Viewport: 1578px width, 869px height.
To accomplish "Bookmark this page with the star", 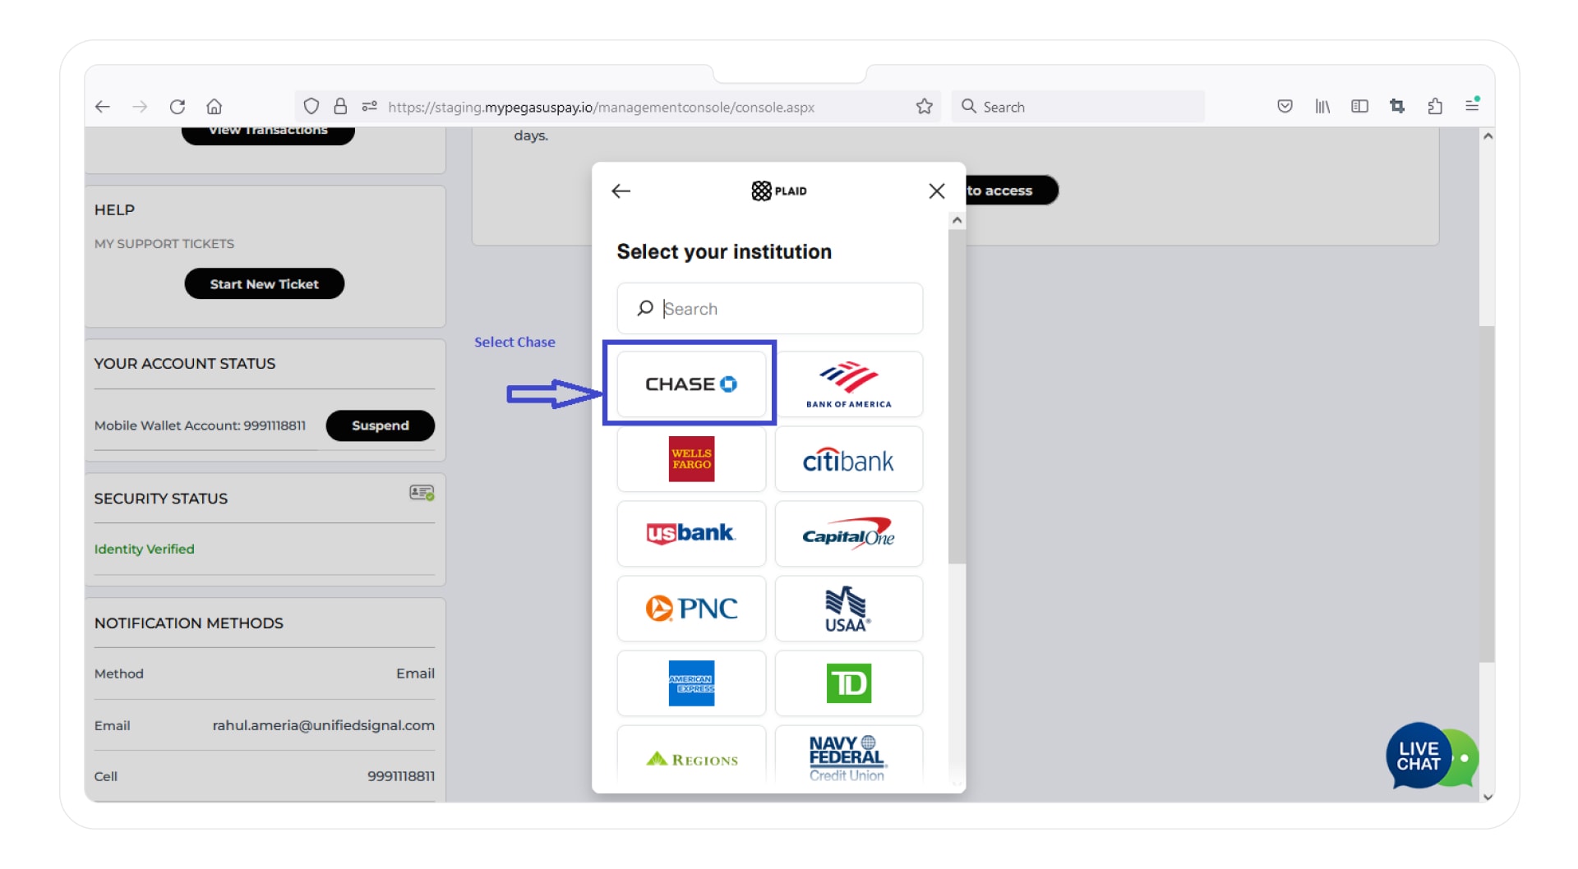I will click(x=925, y=107).
